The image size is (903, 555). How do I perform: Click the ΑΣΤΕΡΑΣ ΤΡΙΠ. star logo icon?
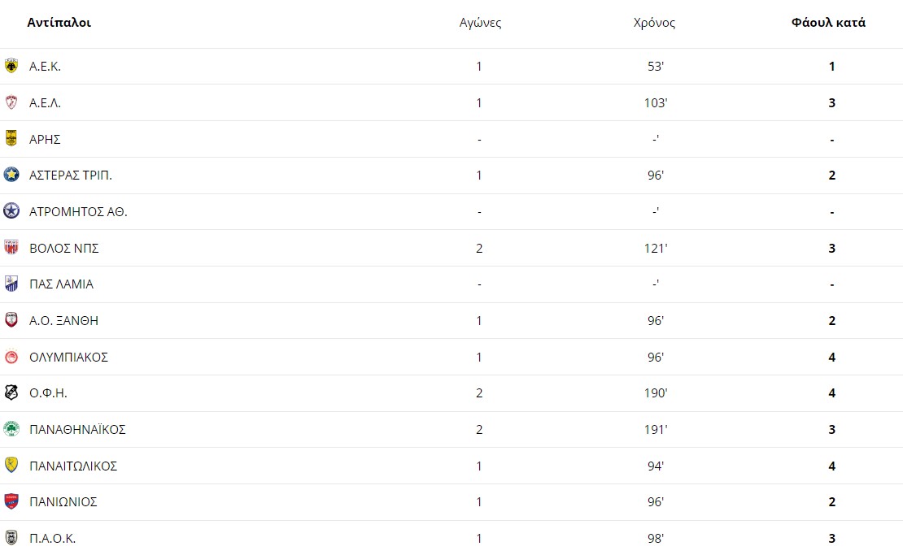(x=11, y=174)
